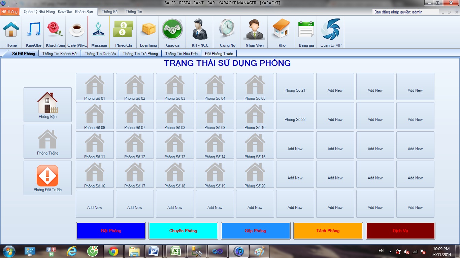
Task: Switch to Thông Tin Dịch Vụ tab
Action: pos(100,53)
